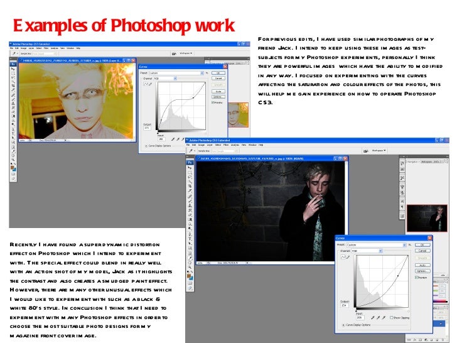Viewport: 457px width, 343px height.
Task: Select the Move tool in lower Photoshop toolbox
Action: (190, 168)
